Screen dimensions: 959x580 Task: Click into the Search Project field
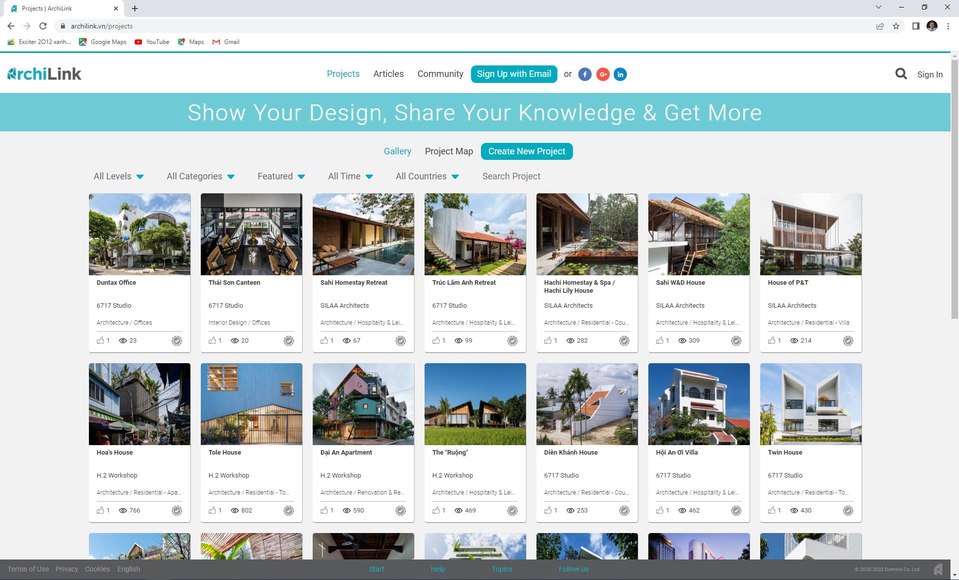[x=511, y=176]
